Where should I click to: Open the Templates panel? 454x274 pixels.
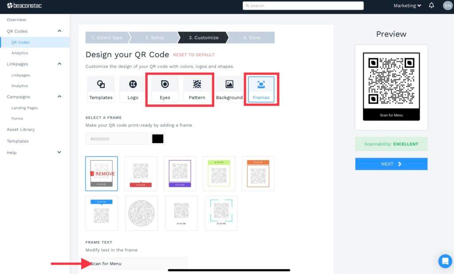101,89
